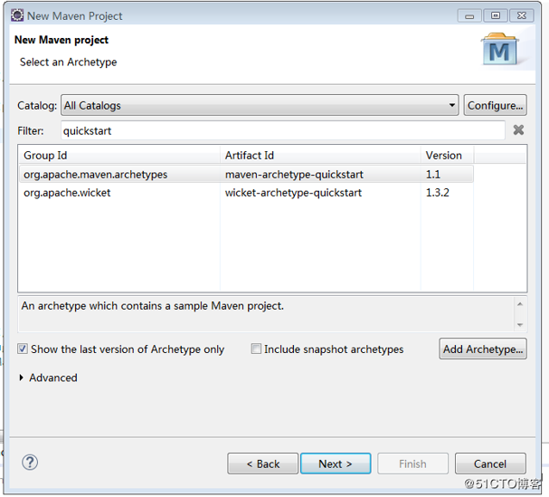
Task: Maximize the New Maven Project dialog
Action: pos(496,15)
